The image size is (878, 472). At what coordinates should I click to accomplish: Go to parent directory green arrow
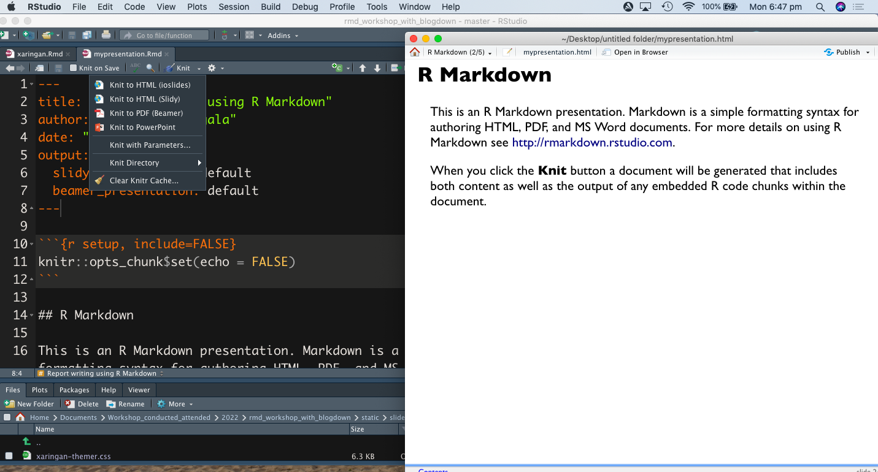point(26,441)
